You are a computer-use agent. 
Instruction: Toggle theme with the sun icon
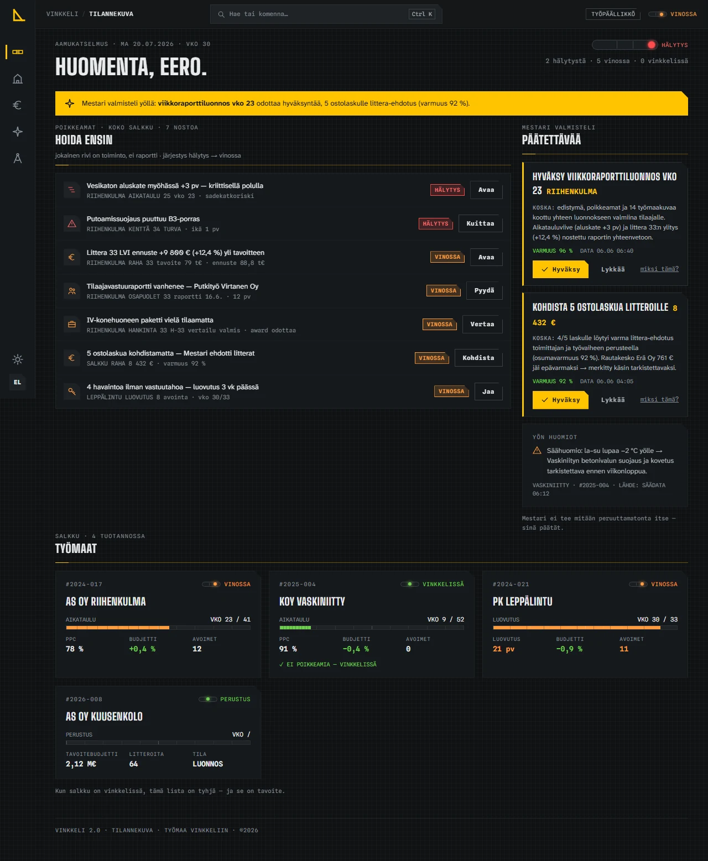[18, 359]
